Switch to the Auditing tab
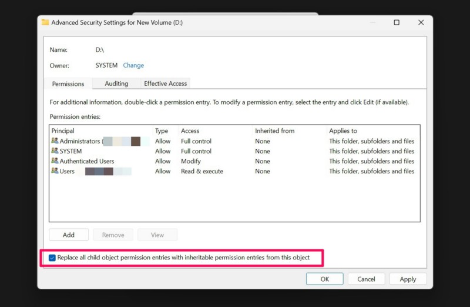 (116, 84)
